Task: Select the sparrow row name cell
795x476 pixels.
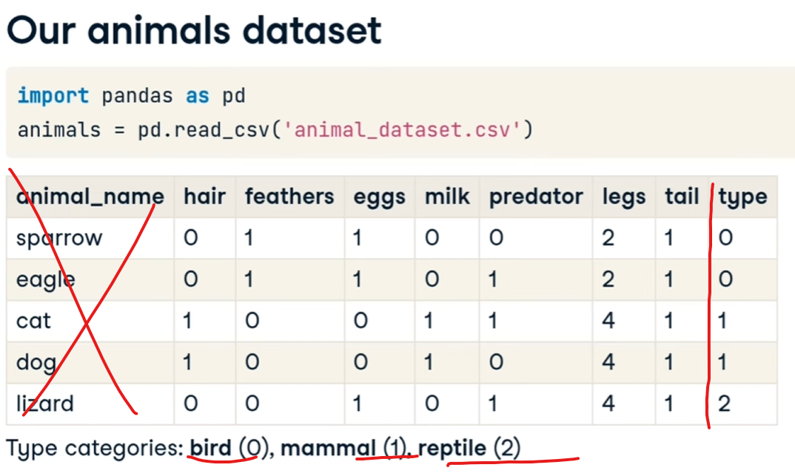Action: pyautogui.click(x=59, y=239)
